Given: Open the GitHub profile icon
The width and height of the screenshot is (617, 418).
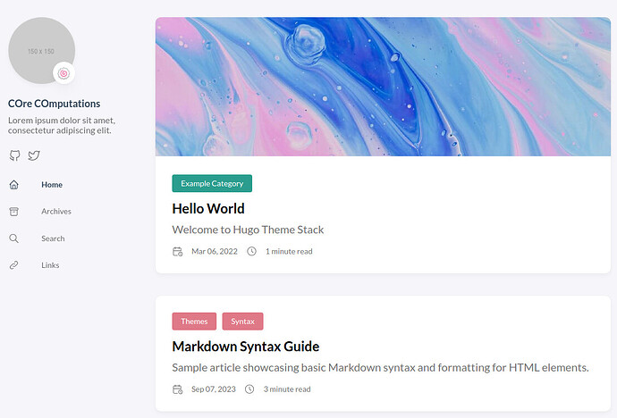Looking at the screenshot, I should 14,155.
